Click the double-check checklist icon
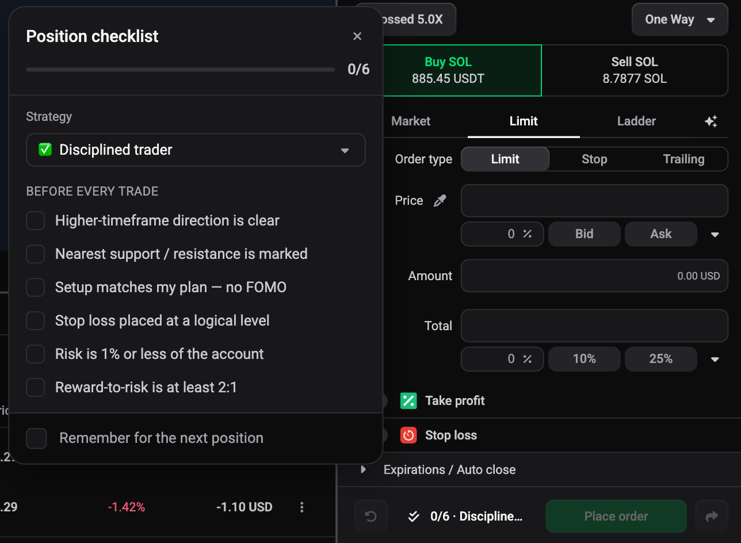Screen dimensions: 741x543 (x=414, y=517)
